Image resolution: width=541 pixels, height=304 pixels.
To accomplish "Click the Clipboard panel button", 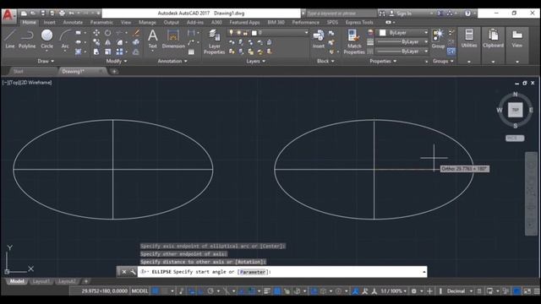I will pos(493,39).
